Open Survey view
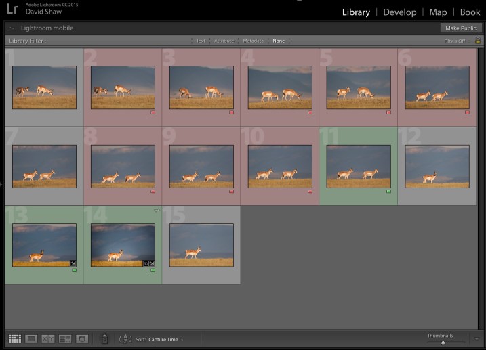Image resolution: width=486 pixels, height=350 pixels. pyautogui.click(x=65, y=338)
